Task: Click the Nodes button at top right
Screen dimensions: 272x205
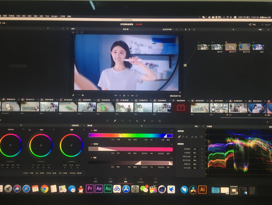Action: pos(252,24)
